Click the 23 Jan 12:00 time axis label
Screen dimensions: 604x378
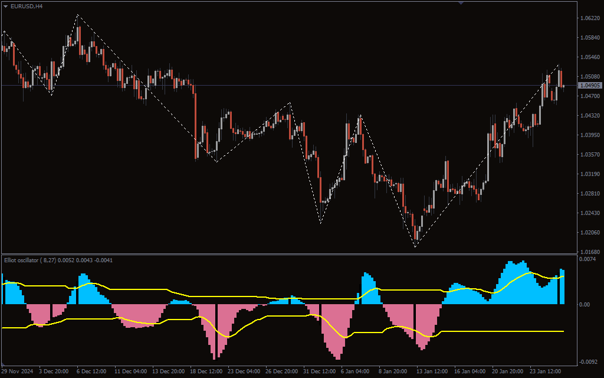544,372
